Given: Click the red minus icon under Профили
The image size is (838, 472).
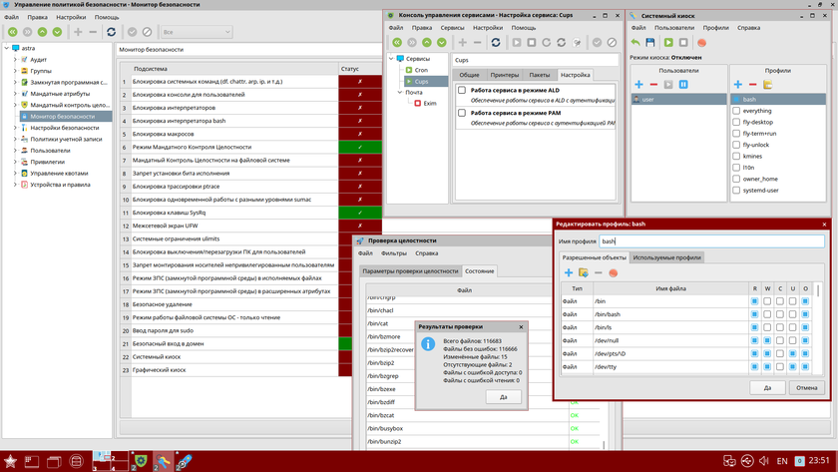Looking at the screenshot, I should pyautogui.click(x=753, y=85).
